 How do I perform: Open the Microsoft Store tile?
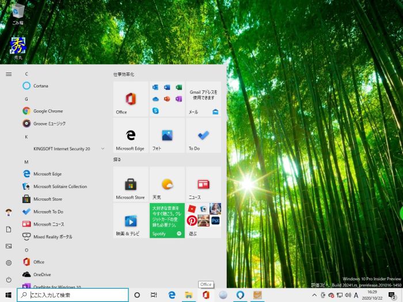(130, 184)
